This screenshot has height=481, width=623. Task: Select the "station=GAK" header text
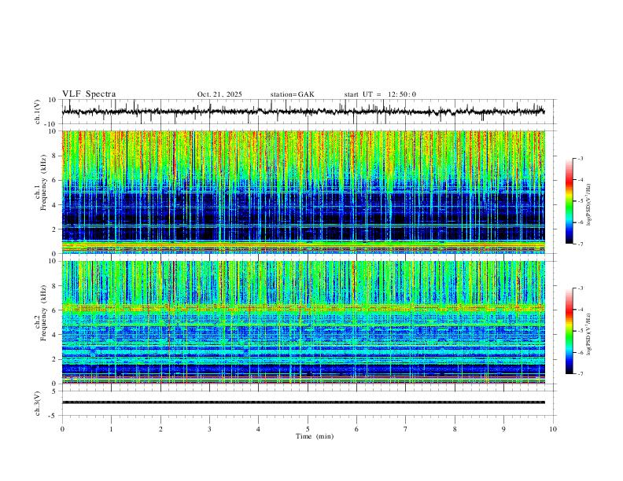(292, 94)
